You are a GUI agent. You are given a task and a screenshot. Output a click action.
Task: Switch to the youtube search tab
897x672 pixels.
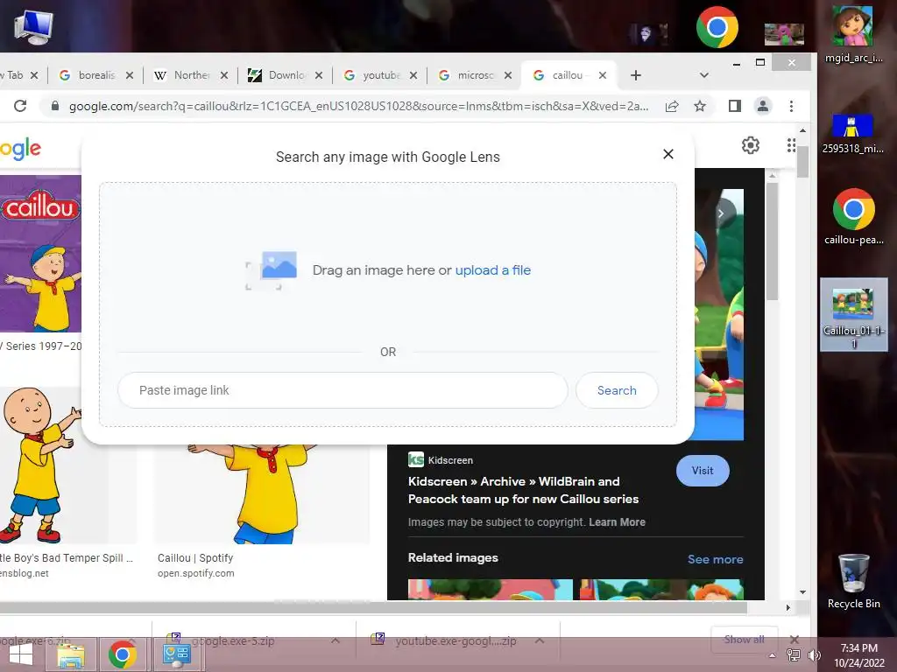[371, 75]
